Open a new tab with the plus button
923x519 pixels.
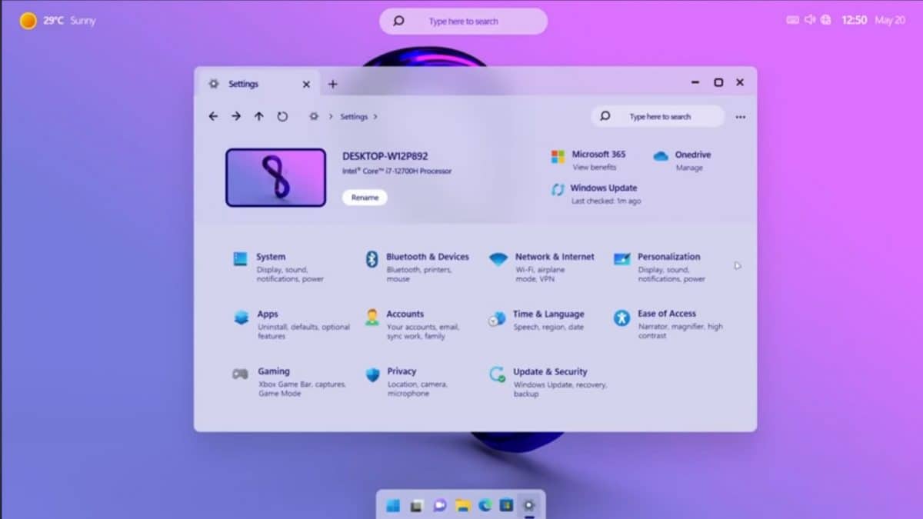coord(333,84)
